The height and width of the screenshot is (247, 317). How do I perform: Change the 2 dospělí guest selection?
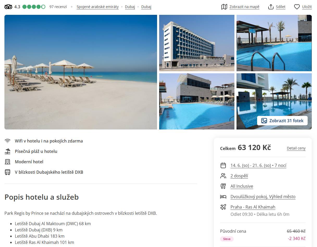[x=239, y=176]
